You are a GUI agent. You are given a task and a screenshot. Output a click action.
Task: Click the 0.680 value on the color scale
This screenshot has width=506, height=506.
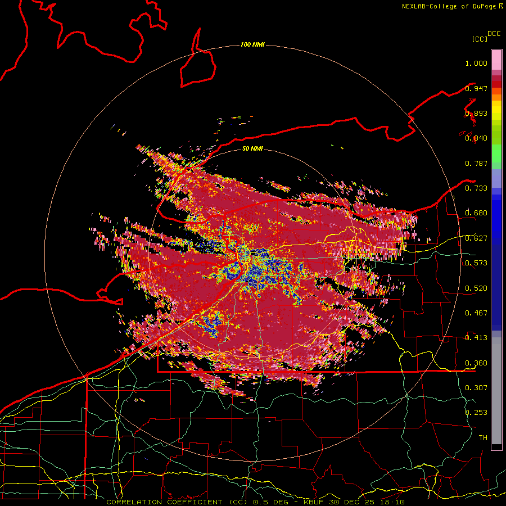[476, 213]
